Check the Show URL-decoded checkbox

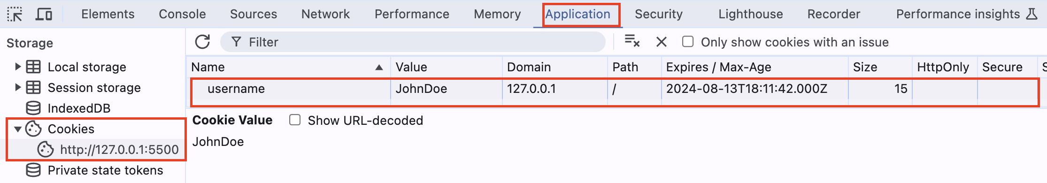tap(295, 120)
